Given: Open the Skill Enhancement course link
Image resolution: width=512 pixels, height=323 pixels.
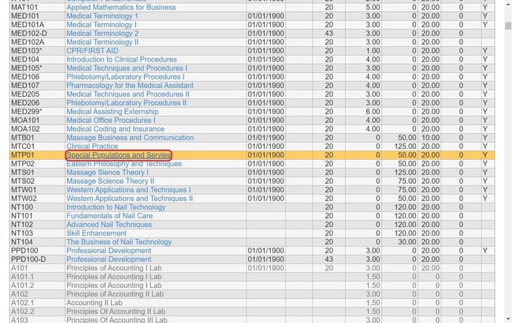Looking at the screenshot, I should pos(96,233).
